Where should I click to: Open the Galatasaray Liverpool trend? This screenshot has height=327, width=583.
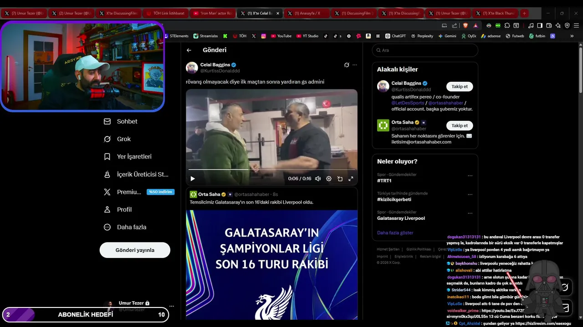coord(401,218)
